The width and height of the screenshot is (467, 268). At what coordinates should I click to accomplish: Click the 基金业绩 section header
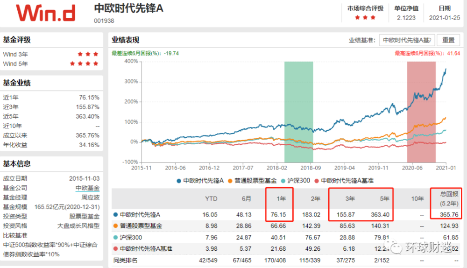point(17,83)
